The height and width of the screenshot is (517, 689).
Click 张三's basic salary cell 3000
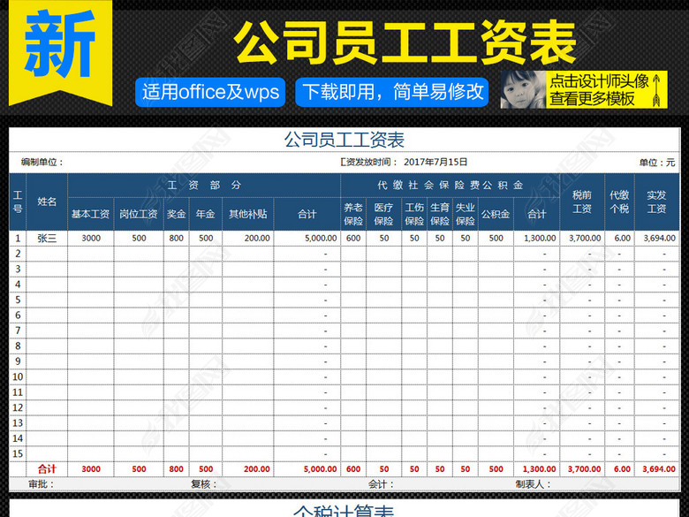click(x=91, y=239)
